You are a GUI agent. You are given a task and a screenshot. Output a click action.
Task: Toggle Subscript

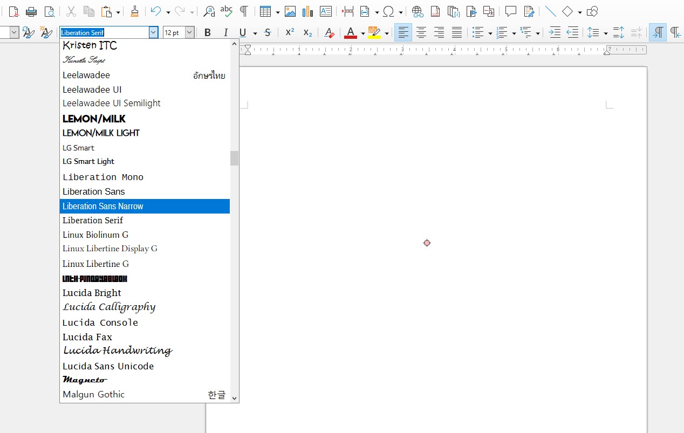(x=307, y=33)
